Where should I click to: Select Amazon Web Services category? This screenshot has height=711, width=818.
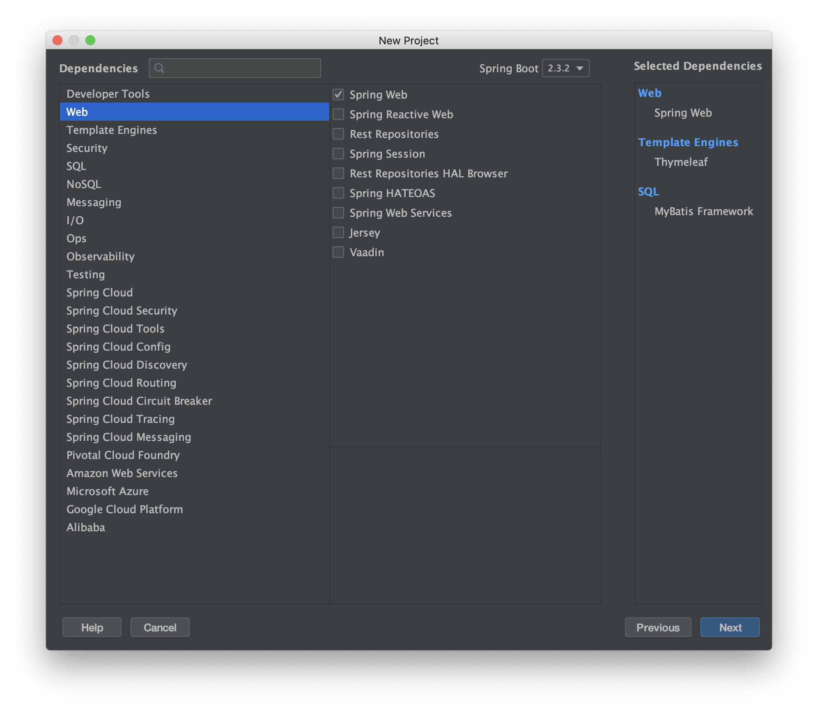coord(194,473)
